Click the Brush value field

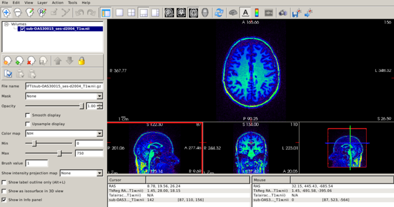tap(36, 163)
